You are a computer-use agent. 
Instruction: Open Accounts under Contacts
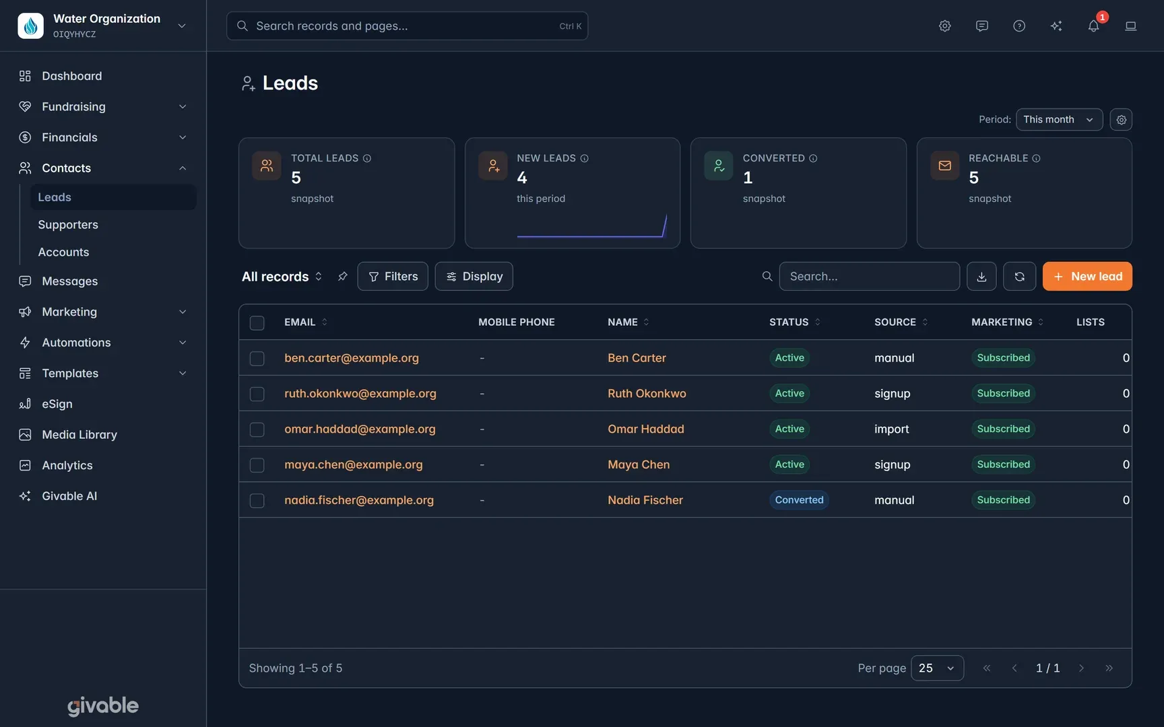(113, 252)
